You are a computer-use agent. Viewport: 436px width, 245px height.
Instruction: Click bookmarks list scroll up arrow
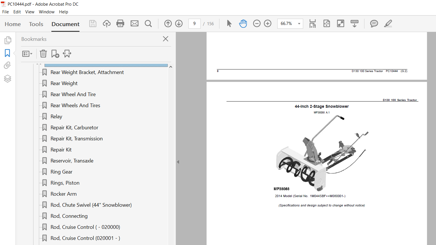(x=171, y=67)
